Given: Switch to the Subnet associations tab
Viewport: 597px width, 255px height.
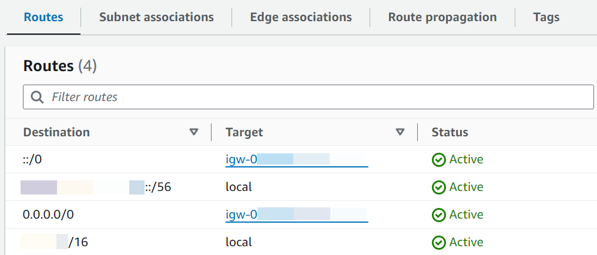Looking at the screenshot, I should (x=156, y=17).
